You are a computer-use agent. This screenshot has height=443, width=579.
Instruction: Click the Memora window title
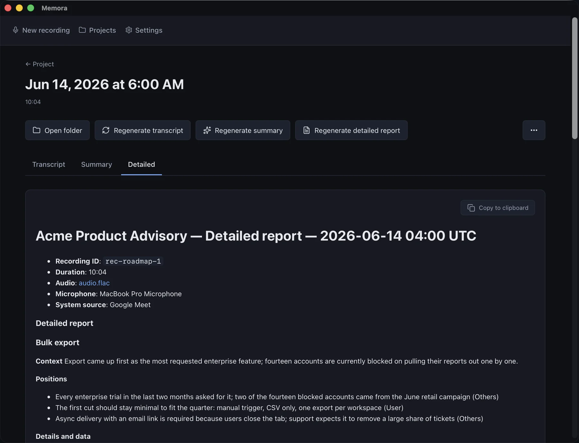click(x=54, y=8)
